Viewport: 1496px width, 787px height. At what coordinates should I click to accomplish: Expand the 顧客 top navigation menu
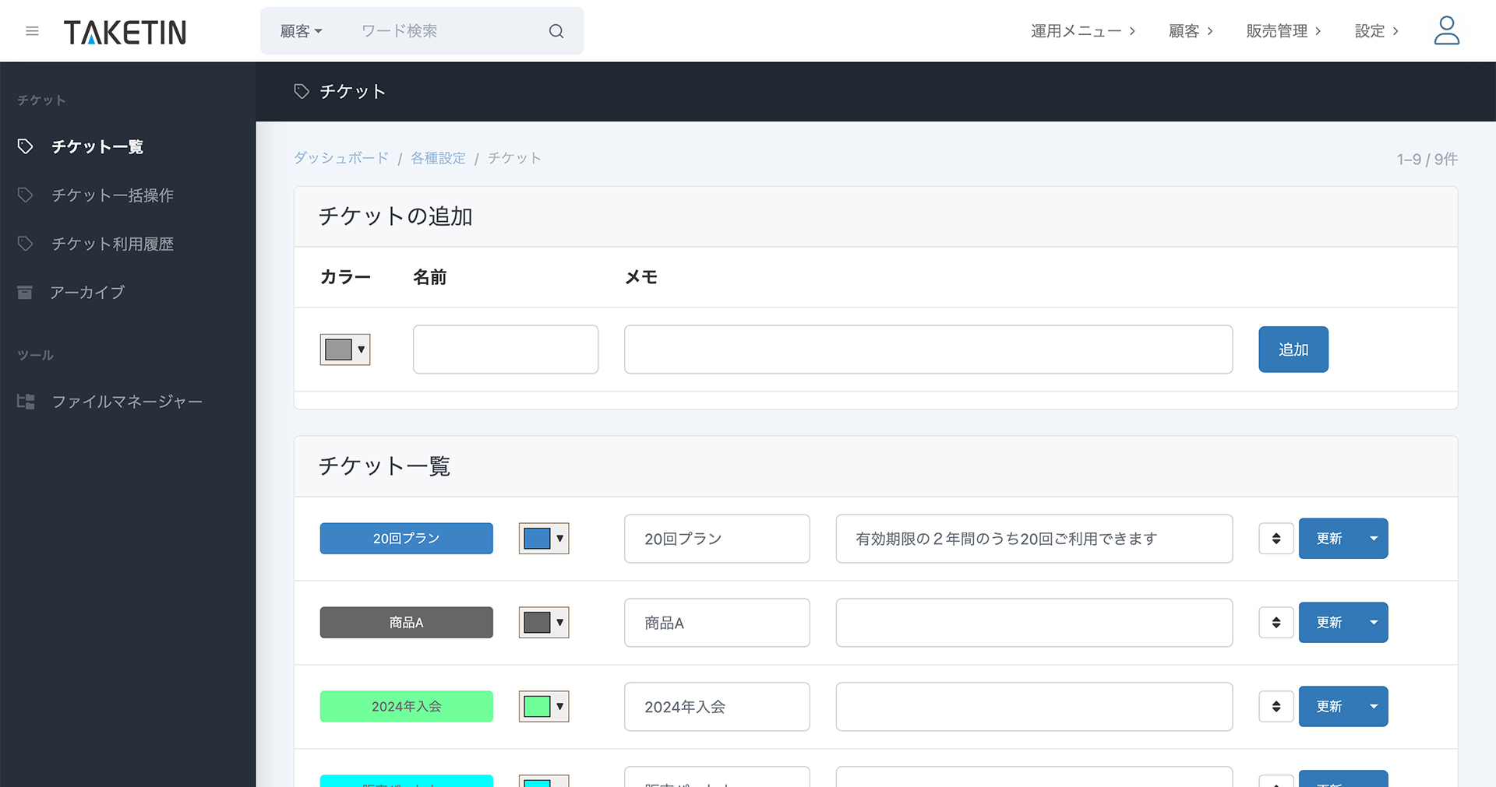tap(1191, 31)
